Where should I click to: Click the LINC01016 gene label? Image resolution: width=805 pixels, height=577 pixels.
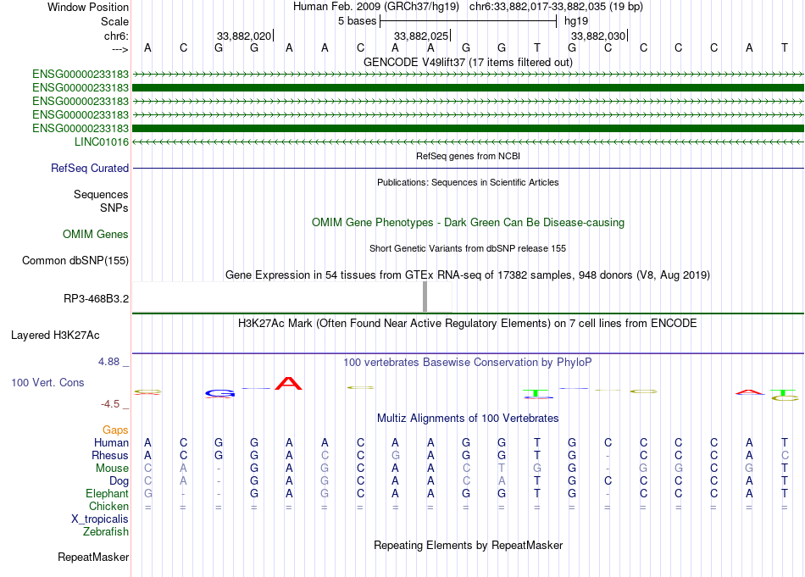[102, 141]
